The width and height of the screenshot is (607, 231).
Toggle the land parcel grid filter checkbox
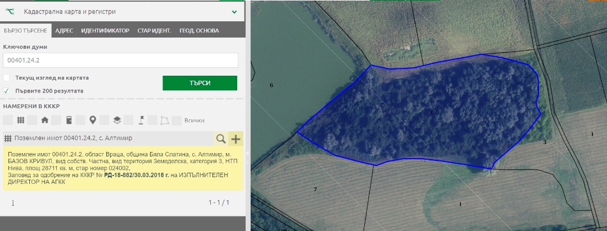(x=8, y=120)
